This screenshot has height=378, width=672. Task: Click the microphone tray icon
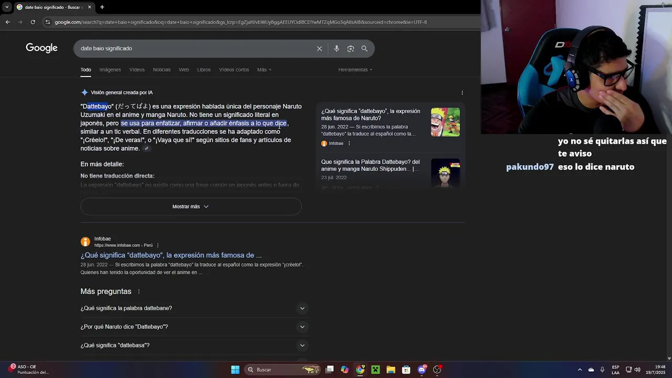602,370
